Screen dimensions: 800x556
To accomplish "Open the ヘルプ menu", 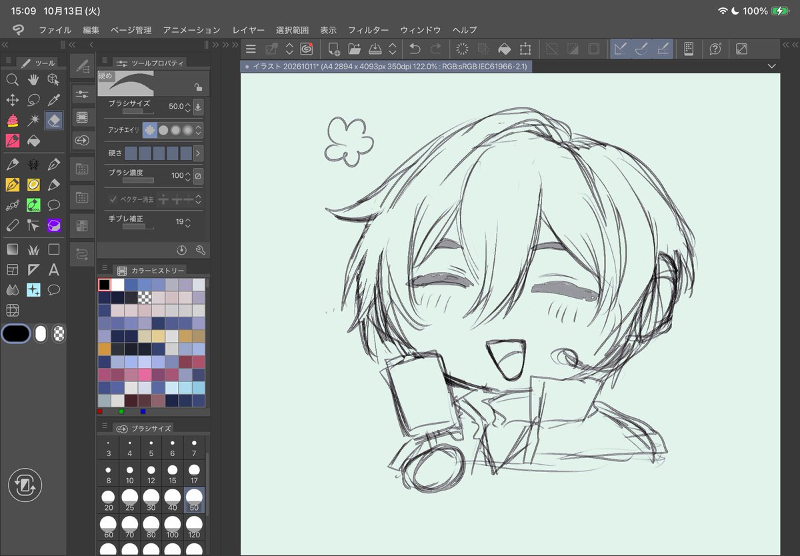I will (x=465, y=30).
